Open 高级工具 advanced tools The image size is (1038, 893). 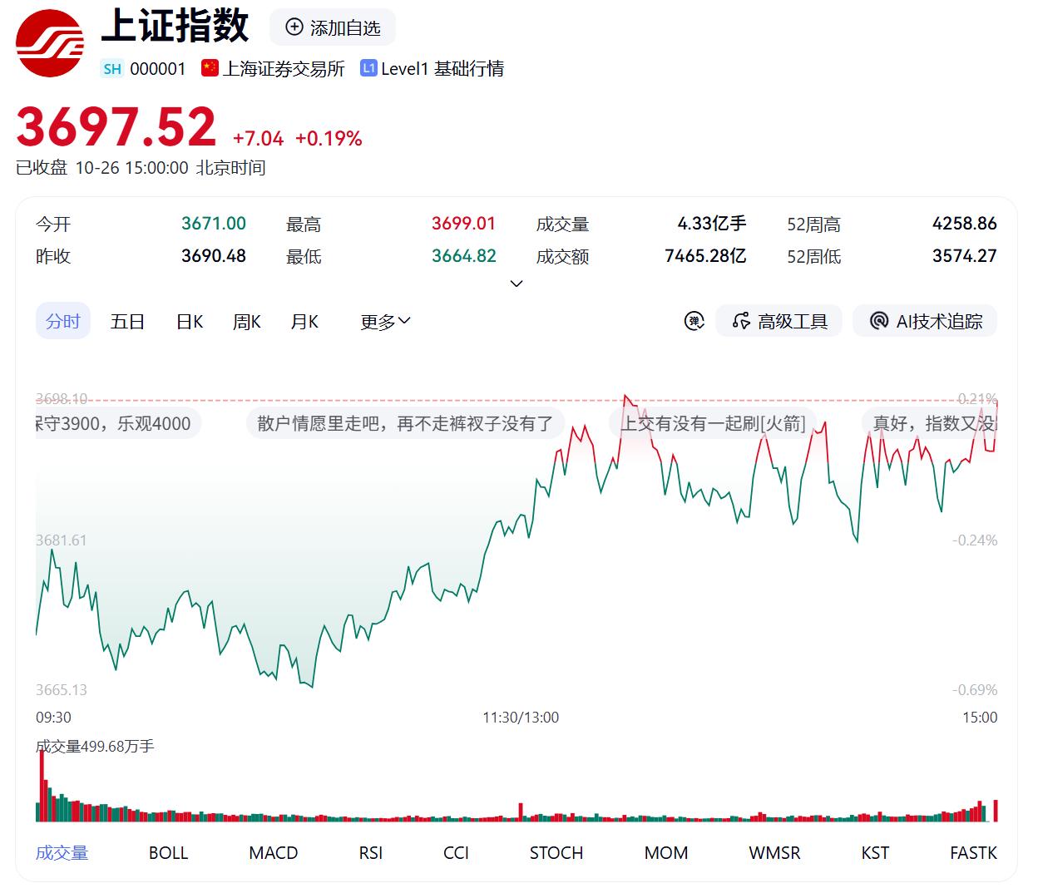(x=779, y=321)
